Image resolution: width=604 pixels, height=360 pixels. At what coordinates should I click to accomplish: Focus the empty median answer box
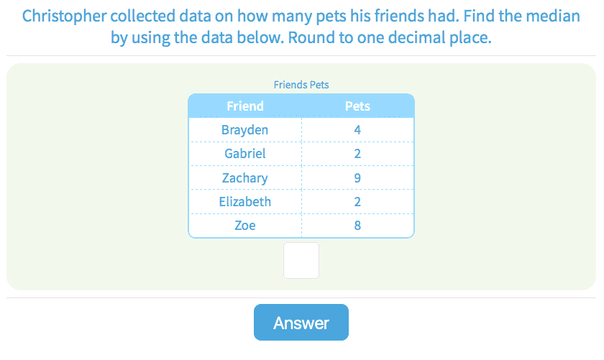(x=301, y=260)
